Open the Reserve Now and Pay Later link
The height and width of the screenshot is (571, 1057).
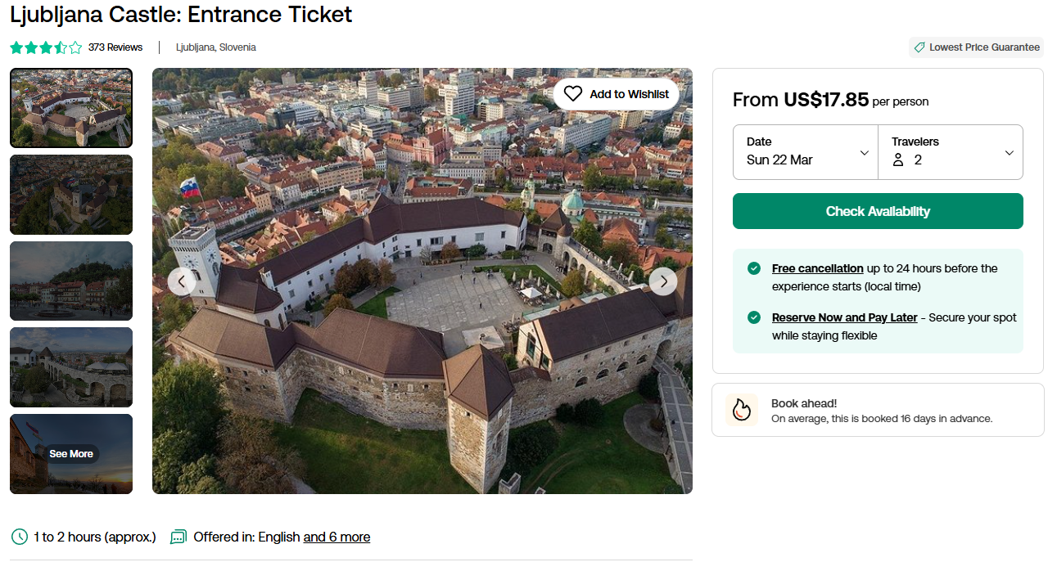pyautogui.click(x=844, y=317)
